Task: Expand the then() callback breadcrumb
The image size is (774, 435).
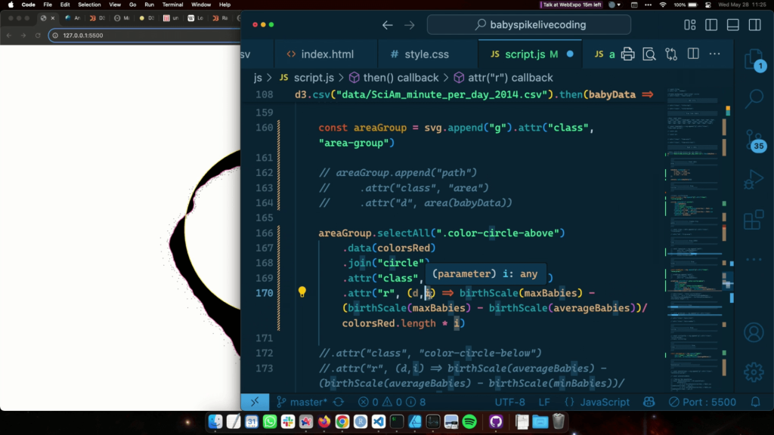Action: 399,78
